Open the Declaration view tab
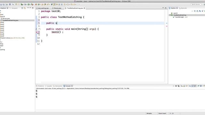Viewport: 205px width, 115px height. [58, 86]
